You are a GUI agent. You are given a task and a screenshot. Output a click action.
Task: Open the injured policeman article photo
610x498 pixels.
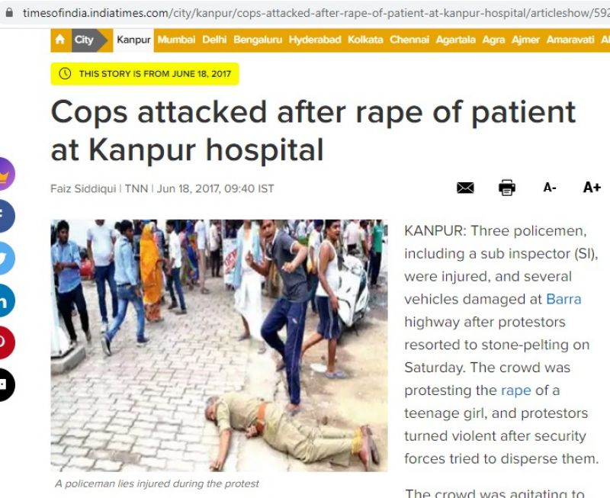tap(219, 345)
